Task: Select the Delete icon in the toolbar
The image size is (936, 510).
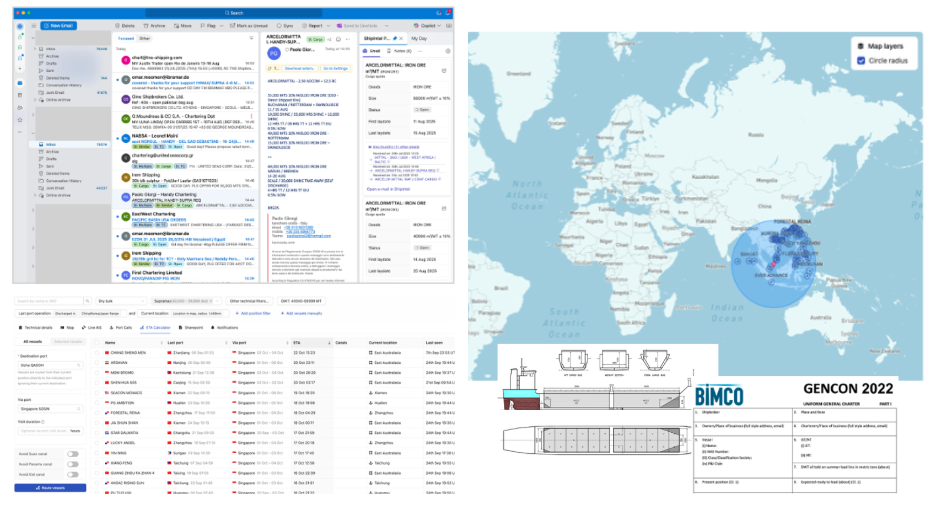Action: click(x=117, y=26)
